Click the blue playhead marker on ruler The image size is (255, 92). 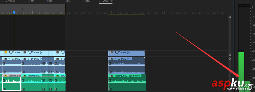pos(14,12)
